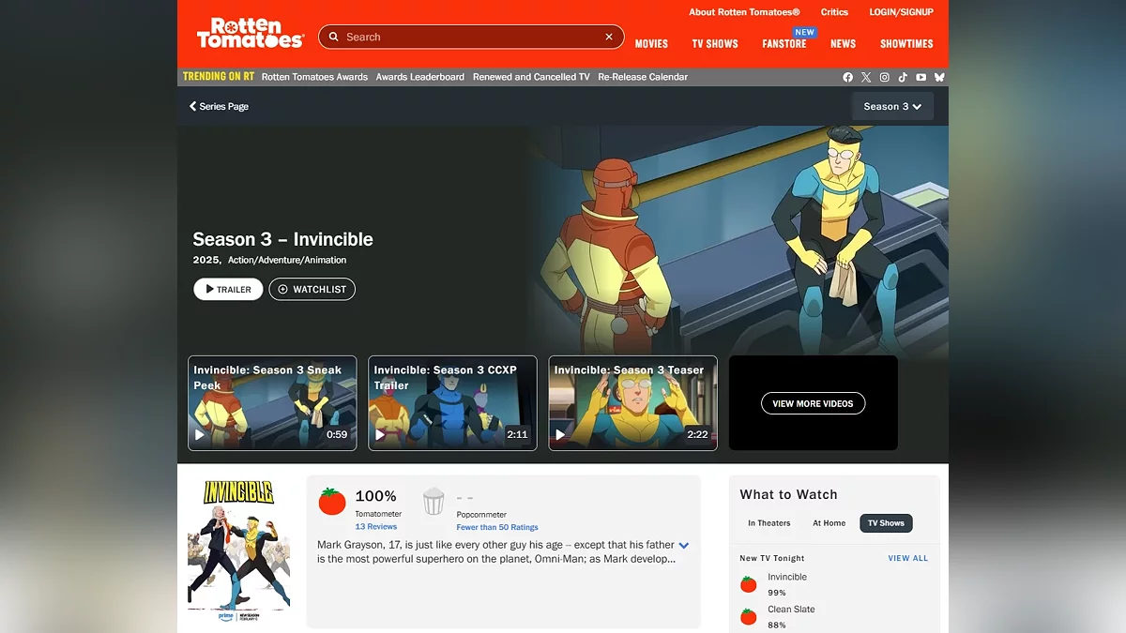Open the Instagram social icon
1126x633 pixels.
tap(884, 77)
